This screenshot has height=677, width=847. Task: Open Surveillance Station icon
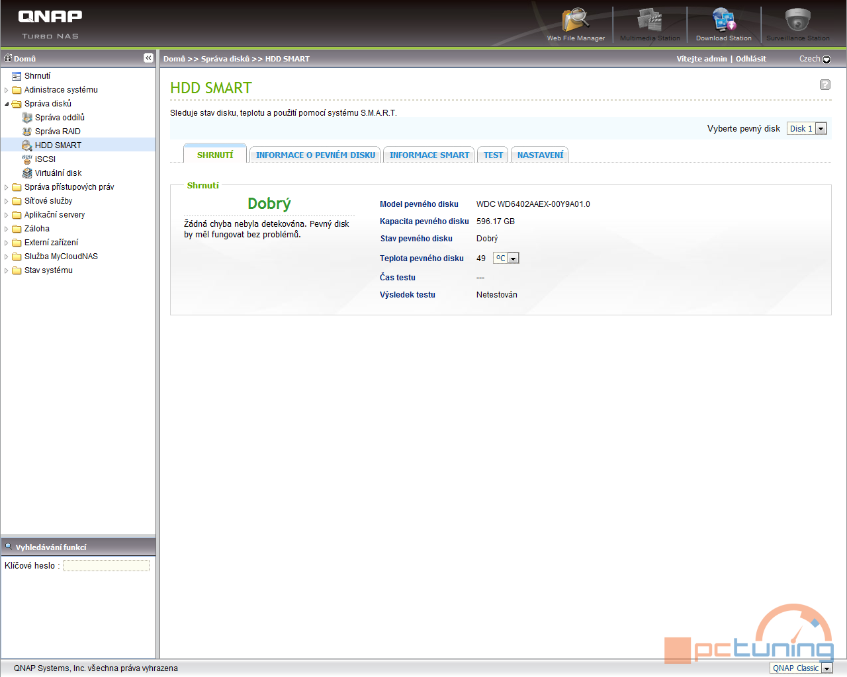point(798,20)
